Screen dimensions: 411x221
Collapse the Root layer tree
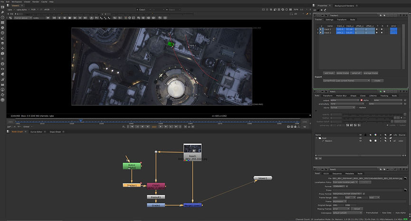316,138
